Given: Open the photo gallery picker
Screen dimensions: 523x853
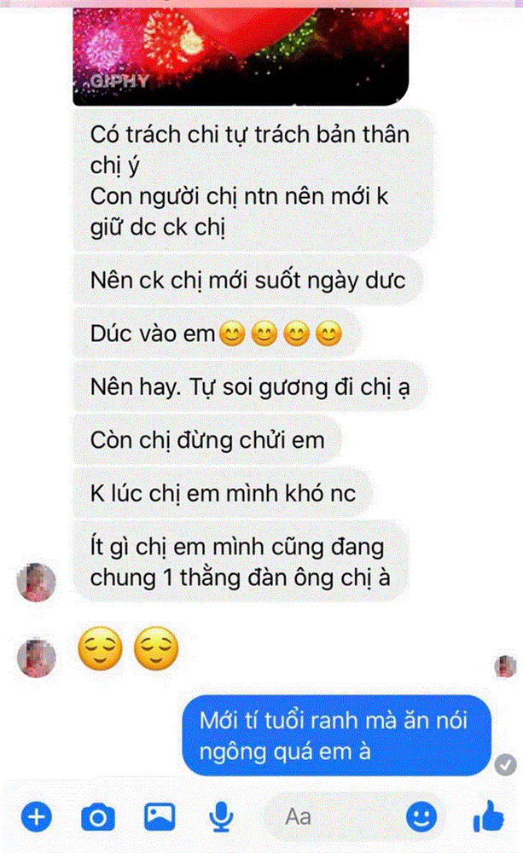Looking at the screenshot, I should [x=160, y=816].
